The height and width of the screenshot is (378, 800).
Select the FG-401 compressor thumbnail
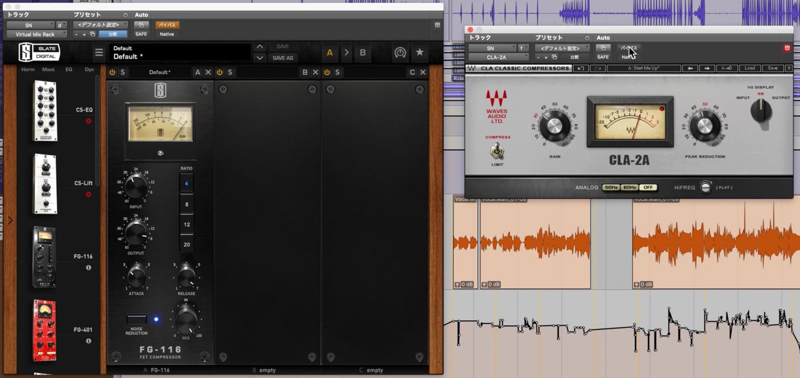point(44,330)
